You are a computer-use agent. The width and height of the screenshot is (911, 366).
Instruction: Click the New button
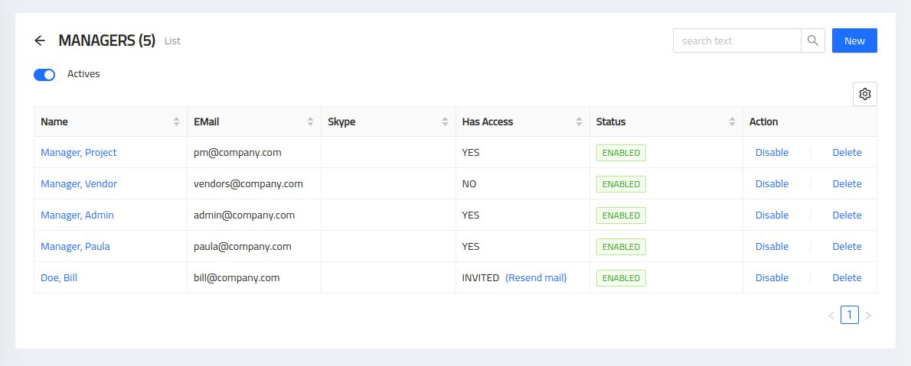[x=854, y=40]
